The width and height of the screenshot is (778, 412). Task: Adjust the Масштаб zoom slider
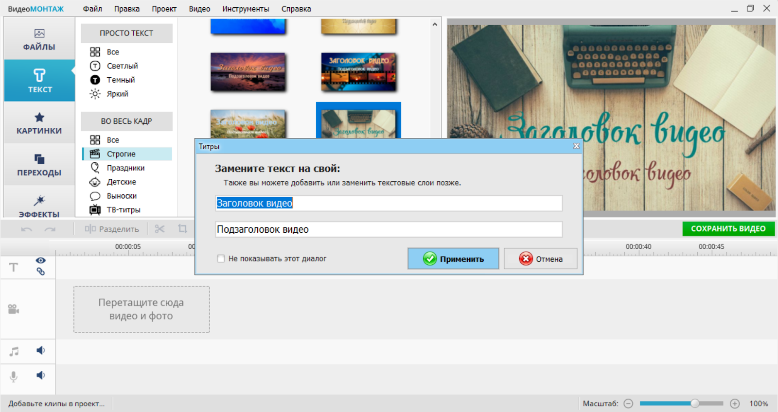click(695, 403)
